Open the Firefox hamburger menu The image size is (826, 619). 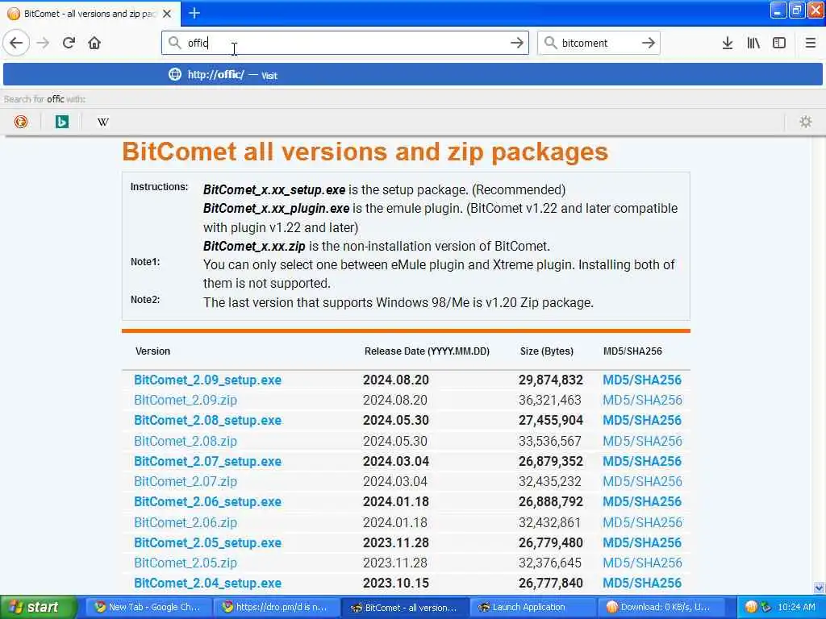click(x=810, y=43)
